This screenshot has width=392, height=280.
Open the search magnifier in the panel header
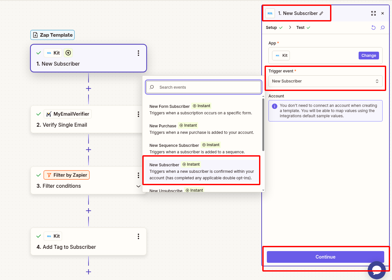383,28
